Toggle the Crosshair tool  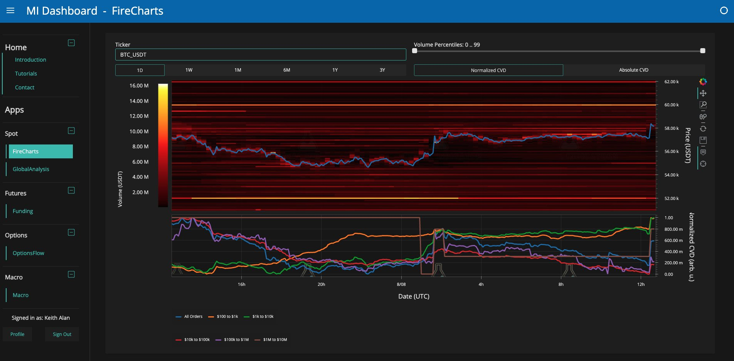coord(703,164)
